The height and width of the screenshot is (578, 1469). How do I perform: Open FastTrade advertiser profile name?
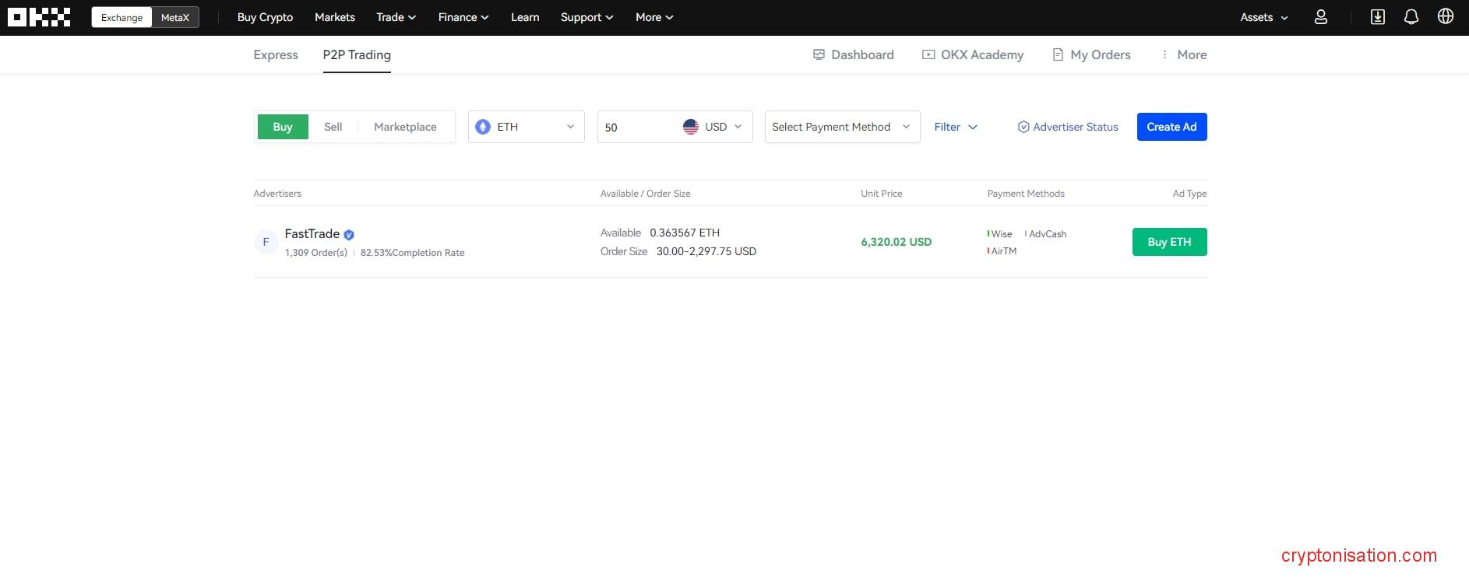[x=312, y=233]
